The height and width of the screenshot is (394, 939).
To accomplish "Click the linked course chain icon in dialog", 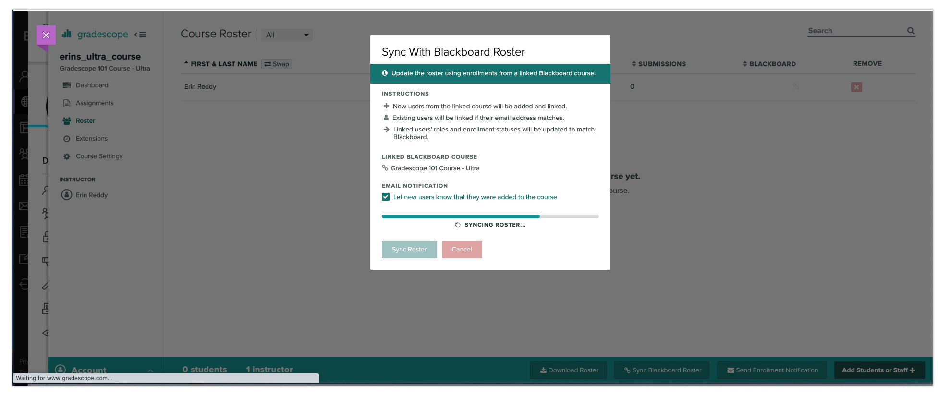I will (385, 168).
